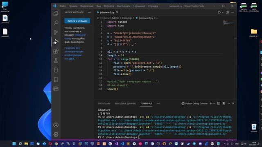The width and height of the screenshot is (262, 147).
Task: Split the terminal pane
Action: (x=219, y=103)
